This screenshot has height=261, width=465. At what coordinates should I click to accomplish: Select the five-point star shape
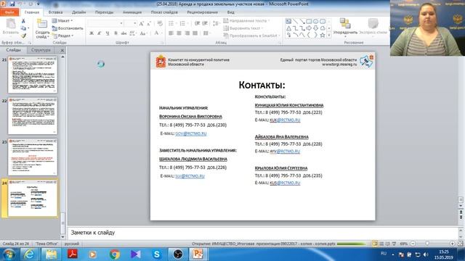tap(323, 35)
